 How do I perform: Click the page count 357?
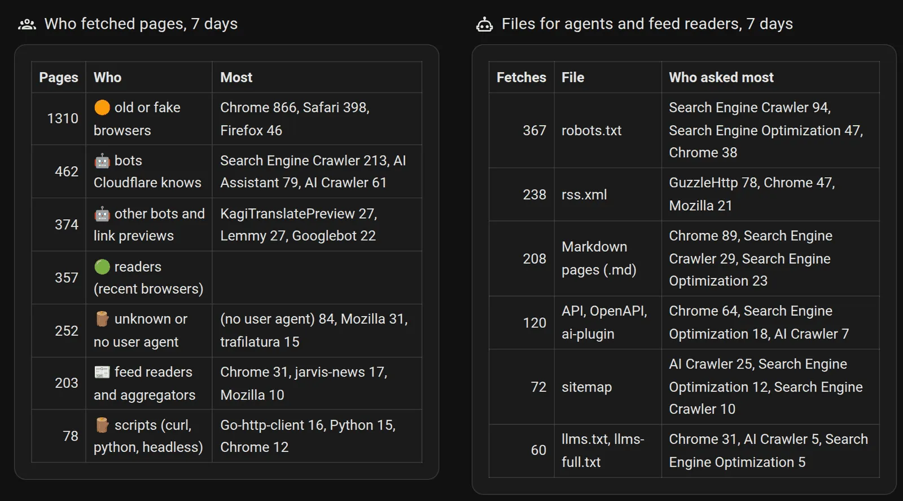[67, 277]
